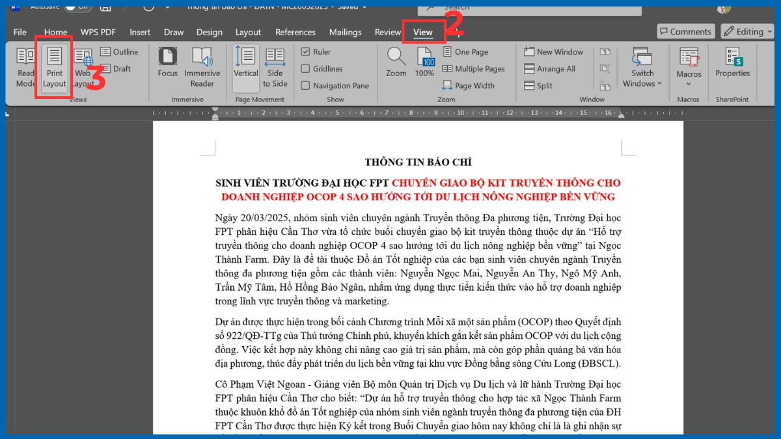Open the Editing mode dropdown

click(x=747, y=31)
